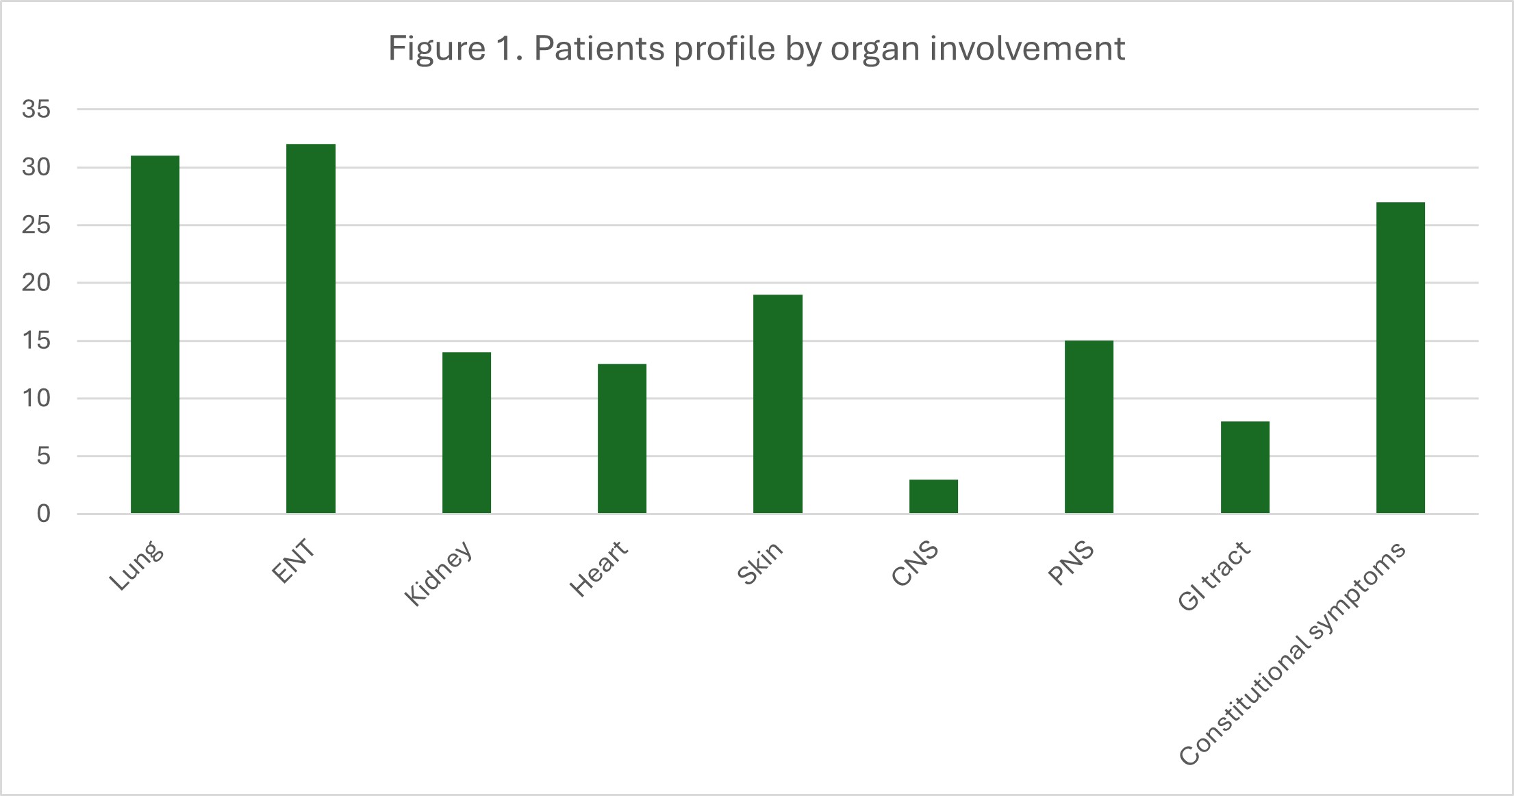Select the Lung bar
Viewport: 1514px width, 796px height.
(155, 334)
